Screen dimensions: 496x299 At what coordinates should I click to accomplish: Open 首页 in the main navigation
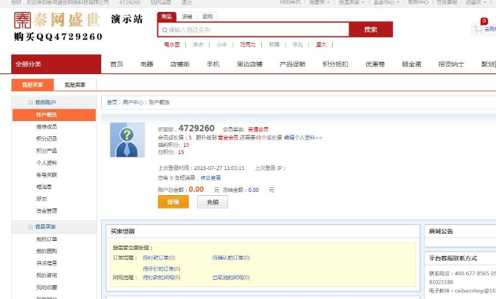coord(116,64)
